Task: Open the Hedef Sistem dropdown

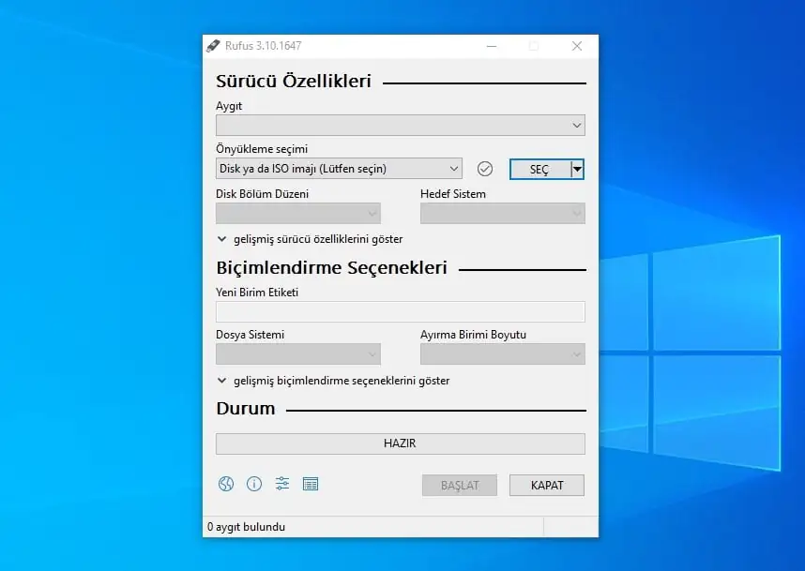Action: (502, 213)
